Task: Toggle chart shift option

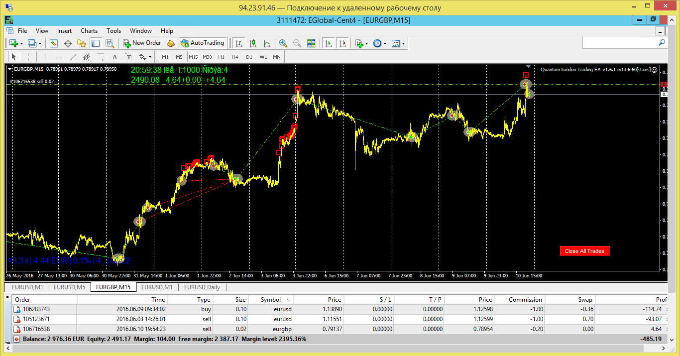Action: click(342, 43)
